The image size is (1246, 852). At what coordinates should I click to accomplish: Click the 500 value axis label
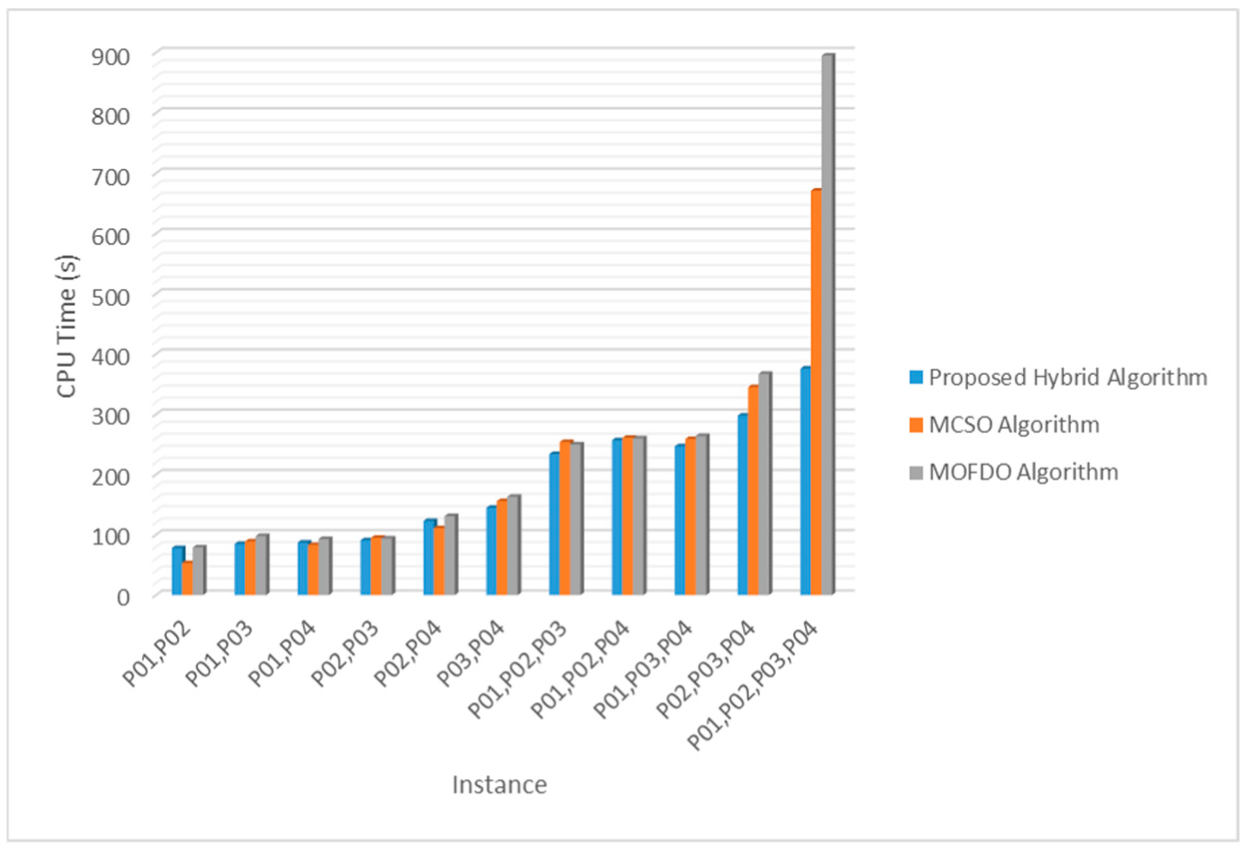pos(110,297)
